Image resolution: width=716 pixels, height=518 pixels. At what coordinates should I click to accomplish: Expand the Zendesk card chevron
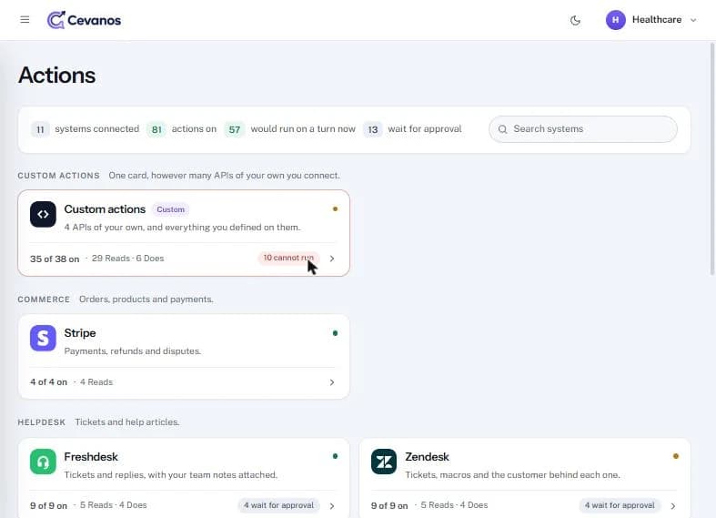[x=673, y=506]
